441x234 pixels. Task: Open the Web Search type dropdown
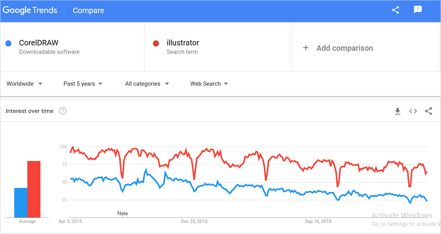[x=209, y=84]
